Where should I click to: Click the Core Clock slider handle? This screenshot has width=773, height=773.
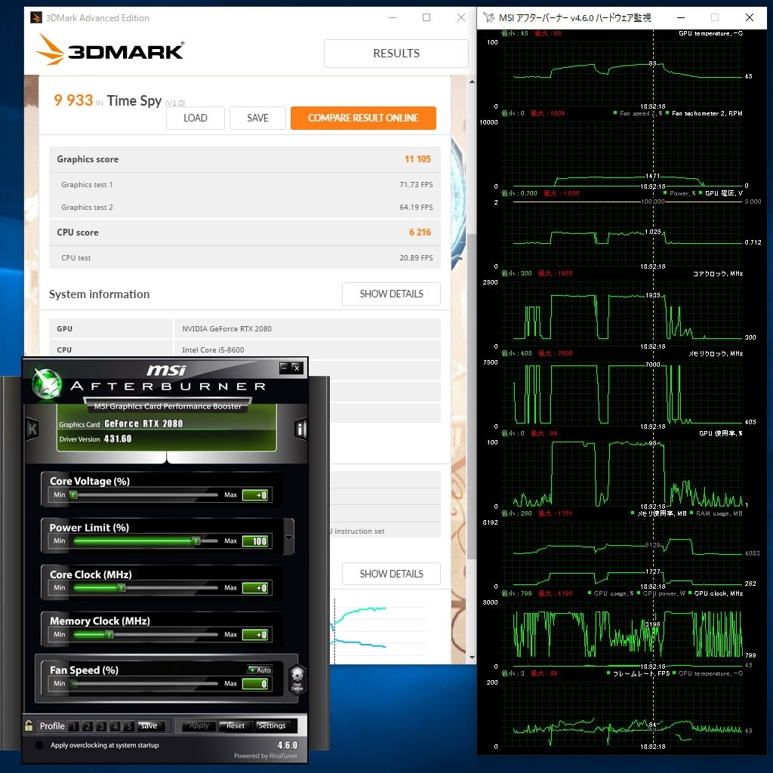click(x=122, y=587)
